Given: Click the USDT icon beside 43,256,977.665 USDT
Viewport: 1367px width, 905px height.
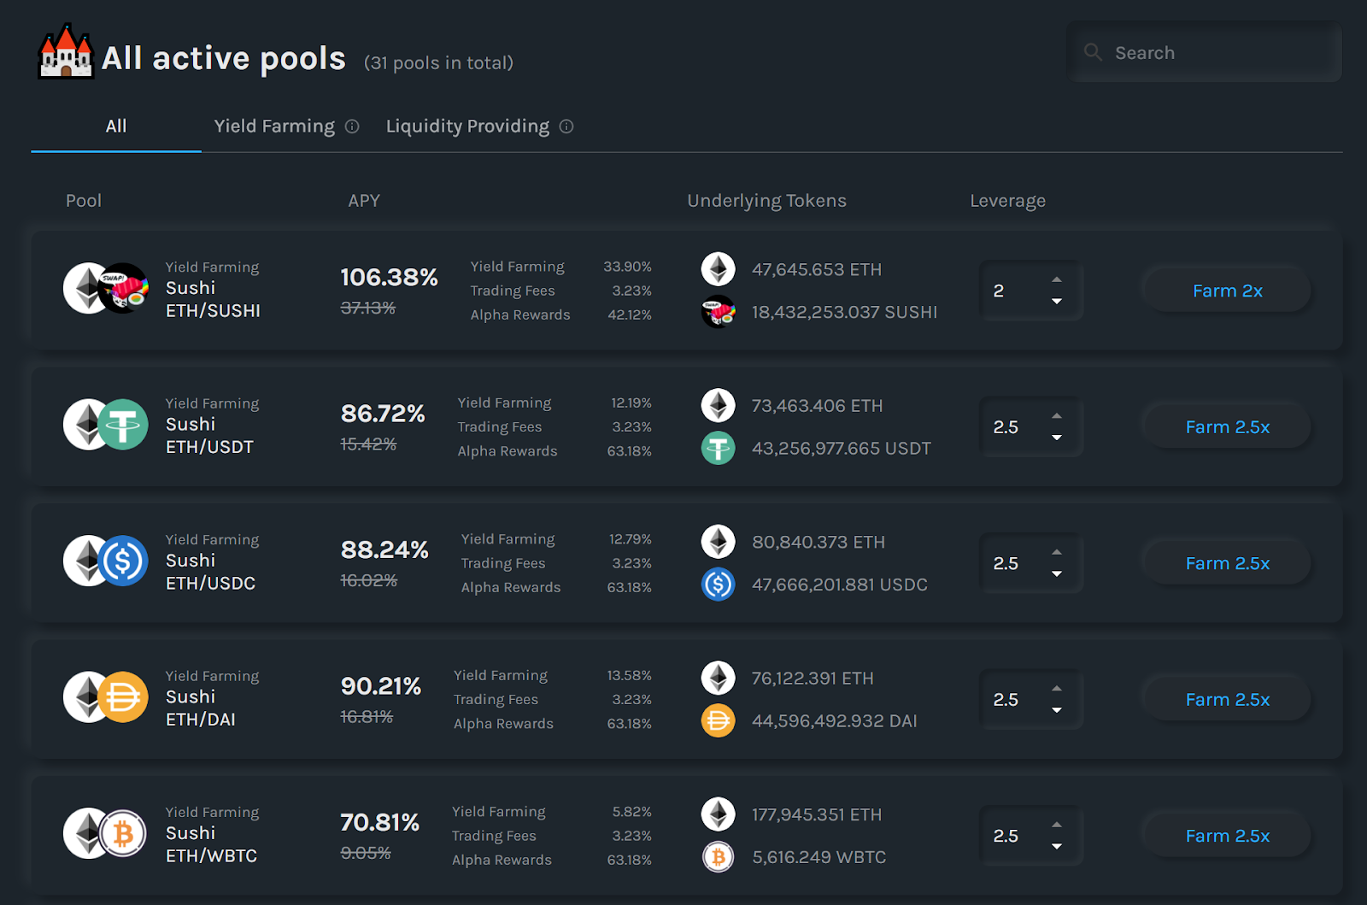Looking at the screenshot, I should (719, 448).
